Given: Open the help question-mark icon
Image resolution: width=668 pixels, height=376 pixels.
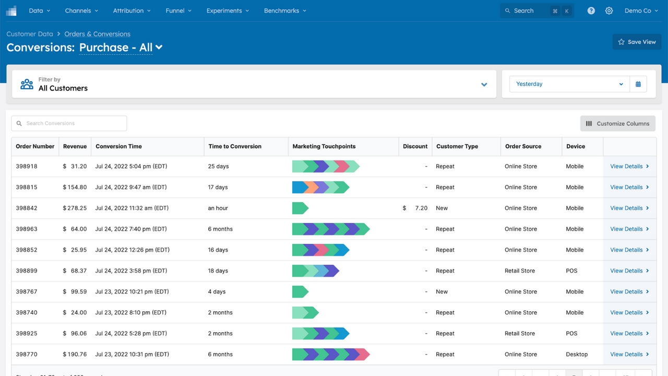Looking at the screenshot, I should tap(591, 10).
